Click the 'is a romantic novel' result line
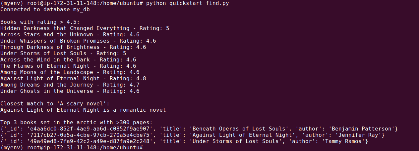The image size is (419, 151). point(83,110)
